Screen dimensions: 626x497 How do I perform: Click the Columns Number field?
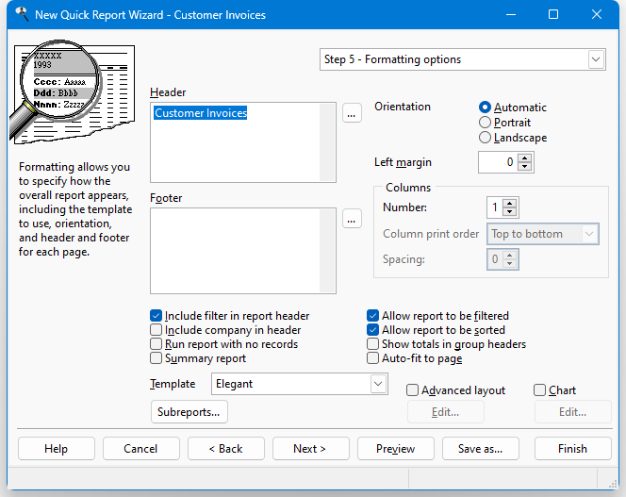495,207
